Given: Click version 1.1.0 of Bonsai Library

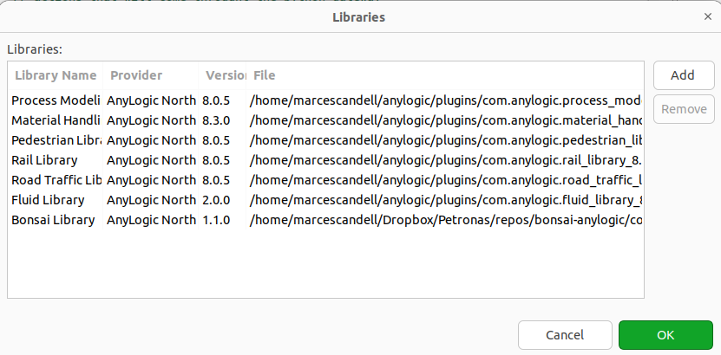Looking at the screenshot, I should (x=216, y=220).
